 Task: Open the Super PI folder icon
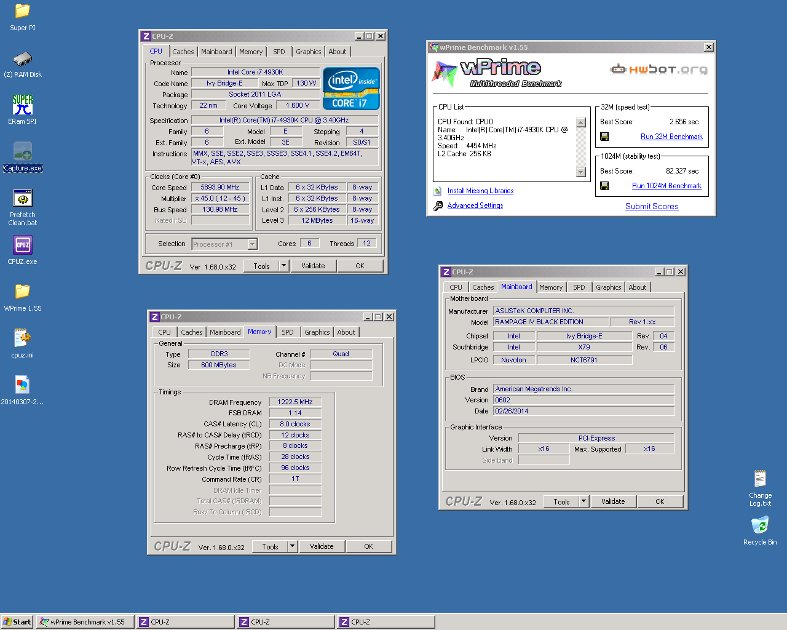coord(23,11)
